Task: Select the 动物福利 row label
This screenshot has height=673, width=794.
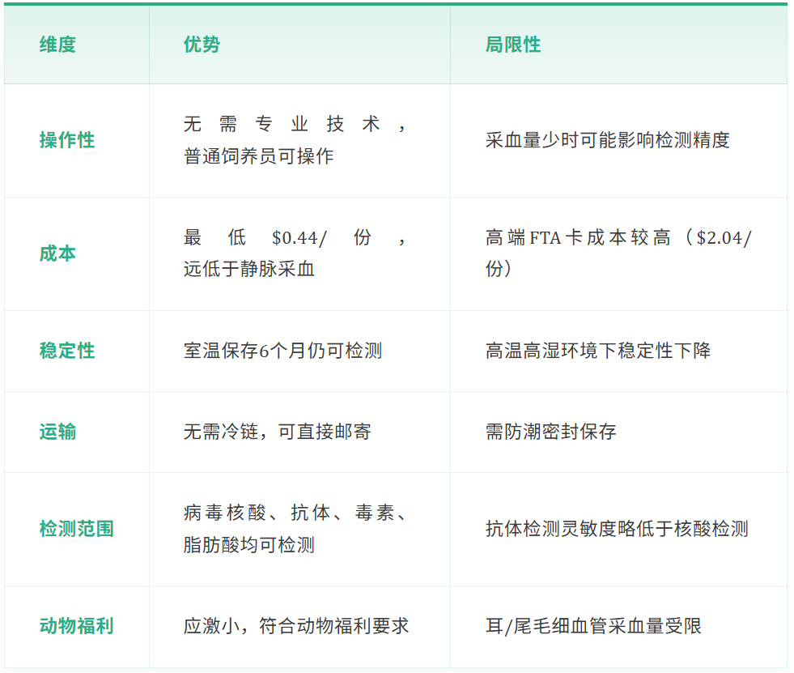Action: (x=76, y=626)
